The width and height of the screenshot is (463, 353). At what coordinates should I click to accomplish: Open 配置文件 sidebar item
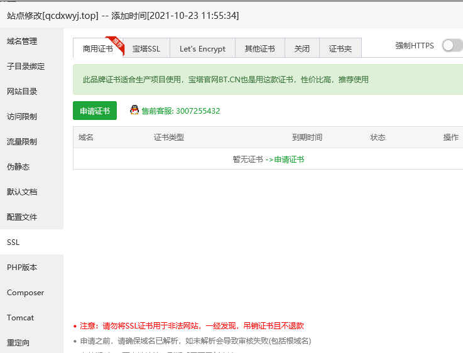[x=31, y=217]
